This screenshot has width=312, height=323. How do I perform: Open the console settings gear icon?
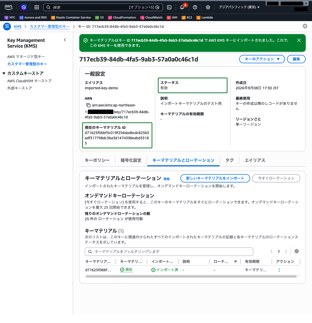[x=208, y=7]
